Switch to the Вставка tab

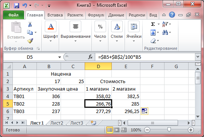[55, 15]
